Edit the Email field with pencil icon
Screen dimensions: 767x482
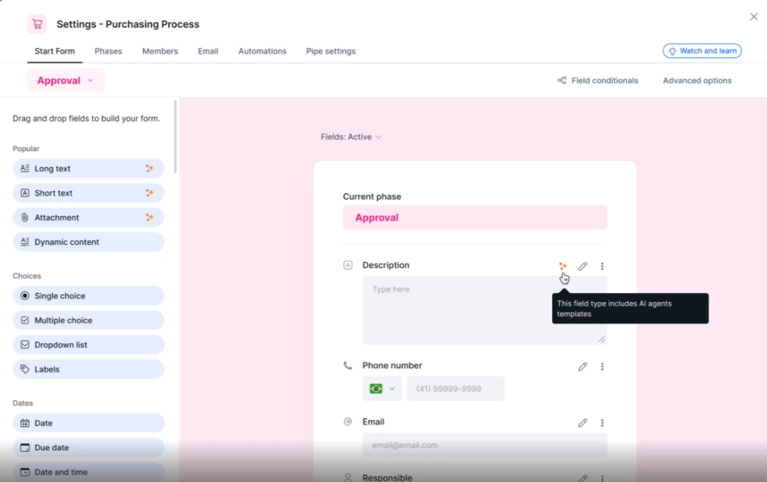(583, 423)
